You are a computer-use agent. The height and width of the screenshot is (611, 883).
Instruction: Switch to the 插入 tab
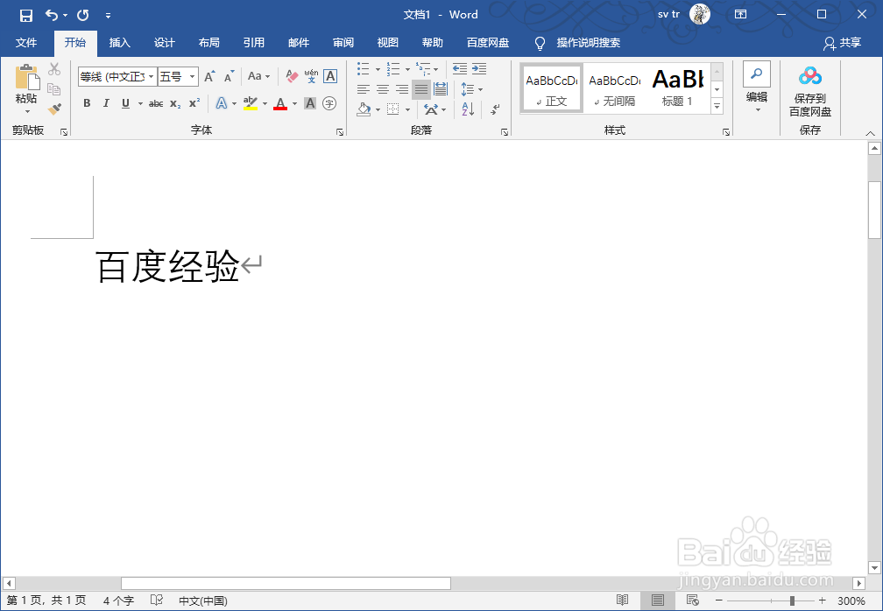pyautogui.click(x=119, y=43)
